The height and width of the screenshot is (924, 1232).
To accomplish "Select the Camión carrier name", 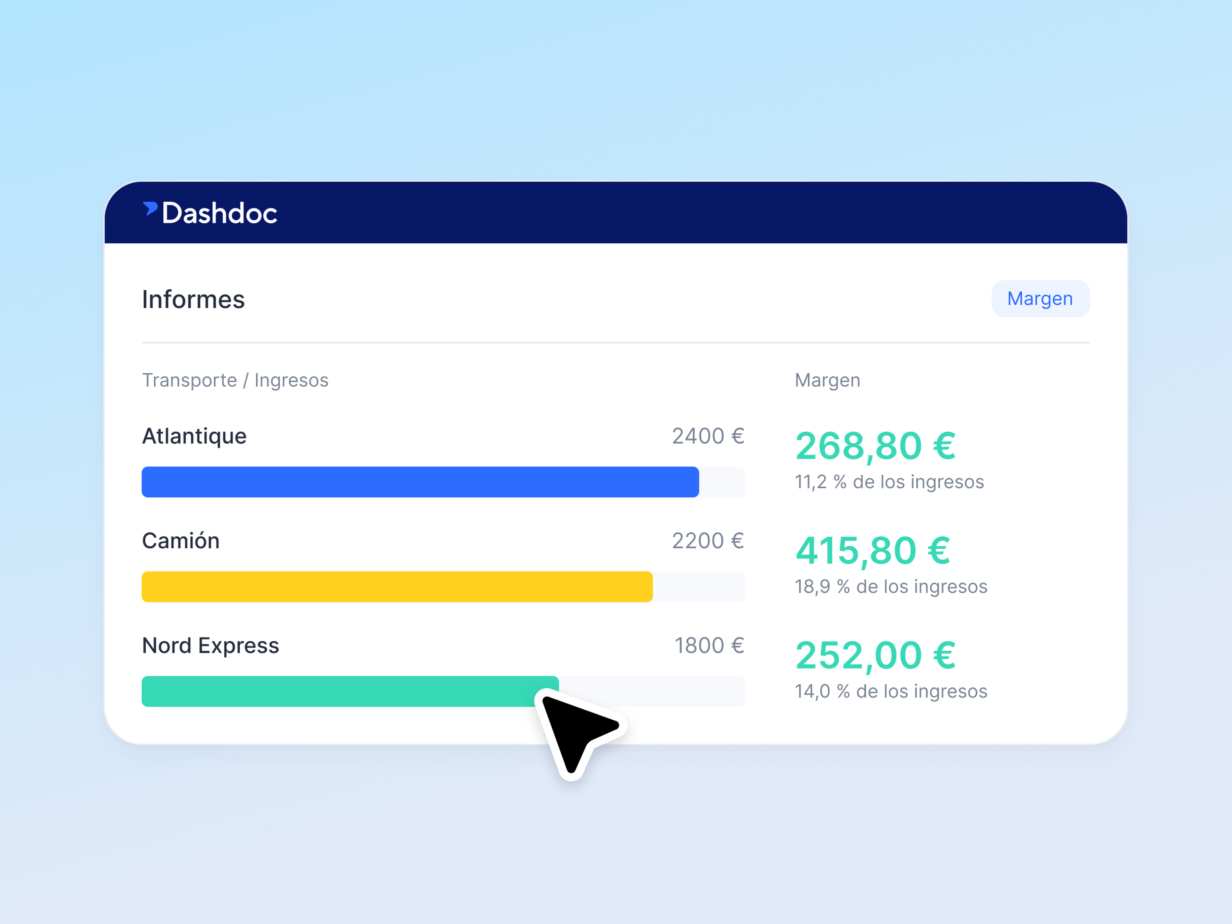I will (181, 541).
